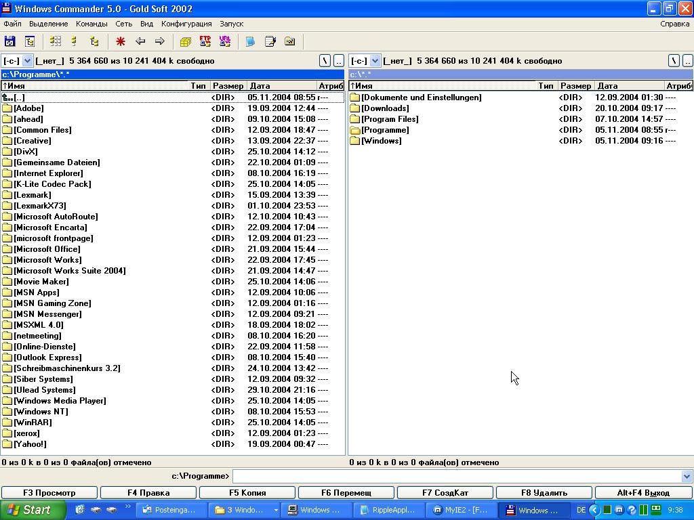This screenshot has width=694, height=520.
Task: Click left panel root directory backslash button
Action: click(x=325, y=60)
